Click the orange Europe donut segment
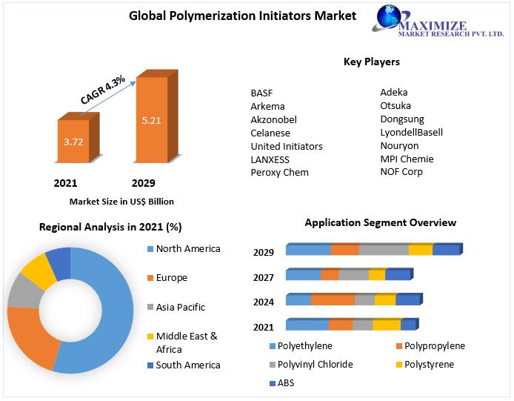The width and height of the screenshot is (514, 401). click(33, 335)
